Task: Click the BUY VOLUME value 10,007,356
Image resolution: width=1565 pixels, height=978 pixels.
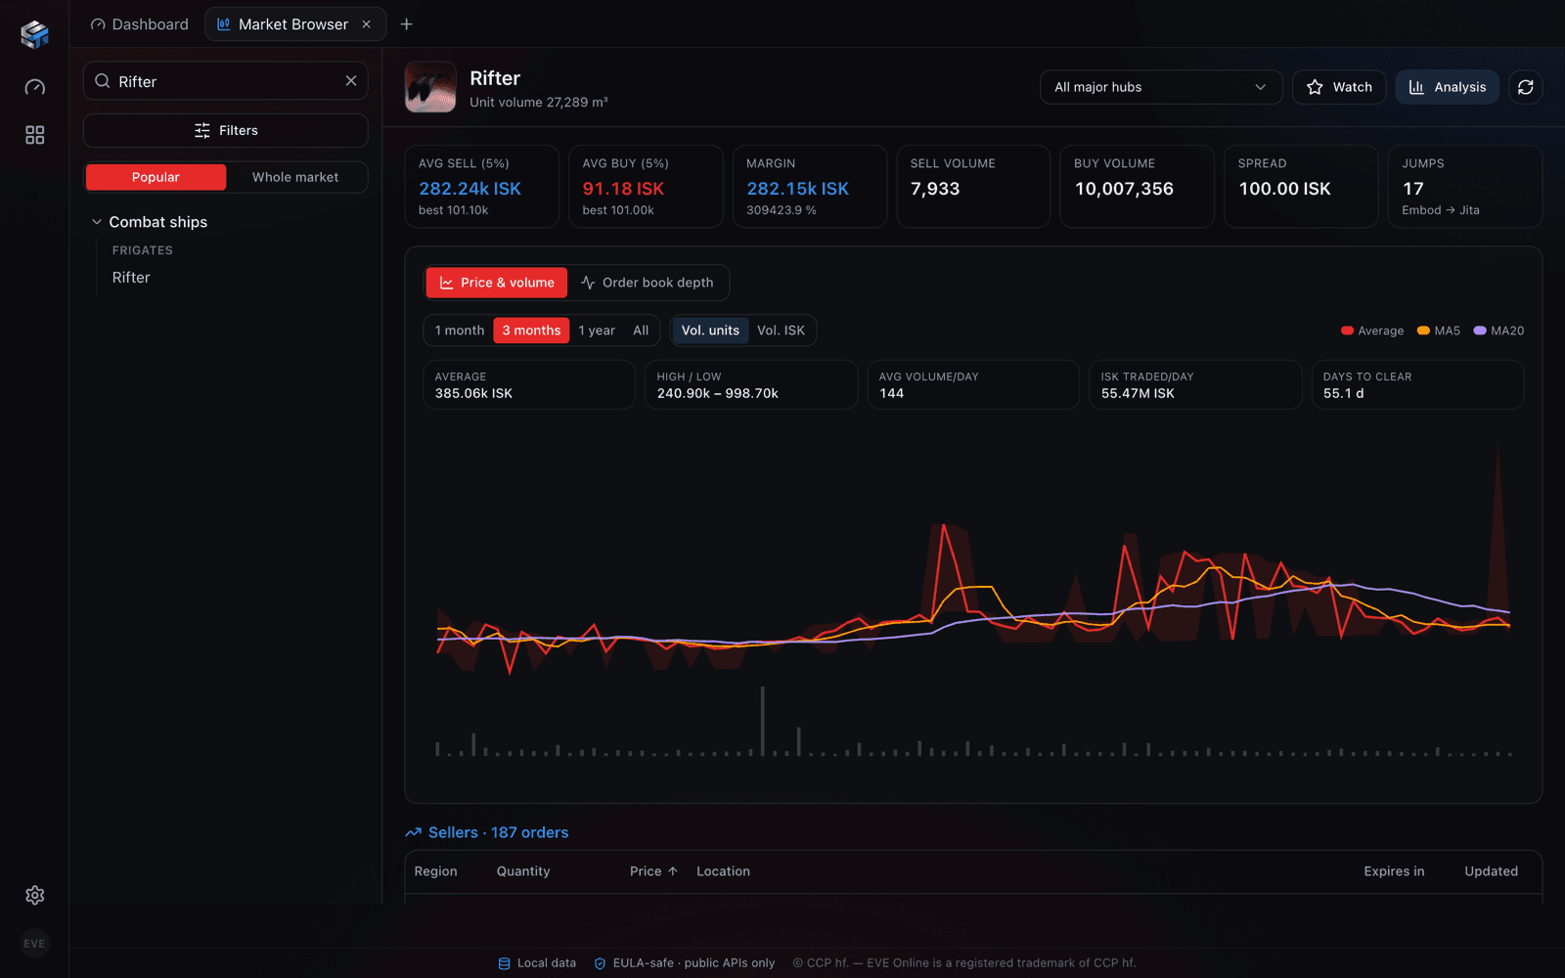Action: (x=1124, y=189)
